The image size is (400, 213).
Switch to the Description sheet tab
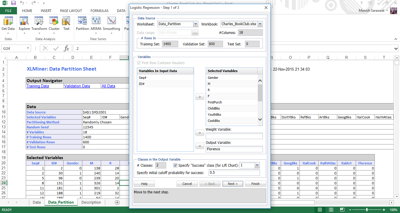(x=91, y=202)
